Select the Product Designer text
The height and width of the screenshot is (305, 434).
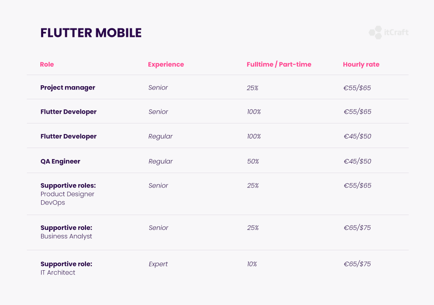coord(67,194)
